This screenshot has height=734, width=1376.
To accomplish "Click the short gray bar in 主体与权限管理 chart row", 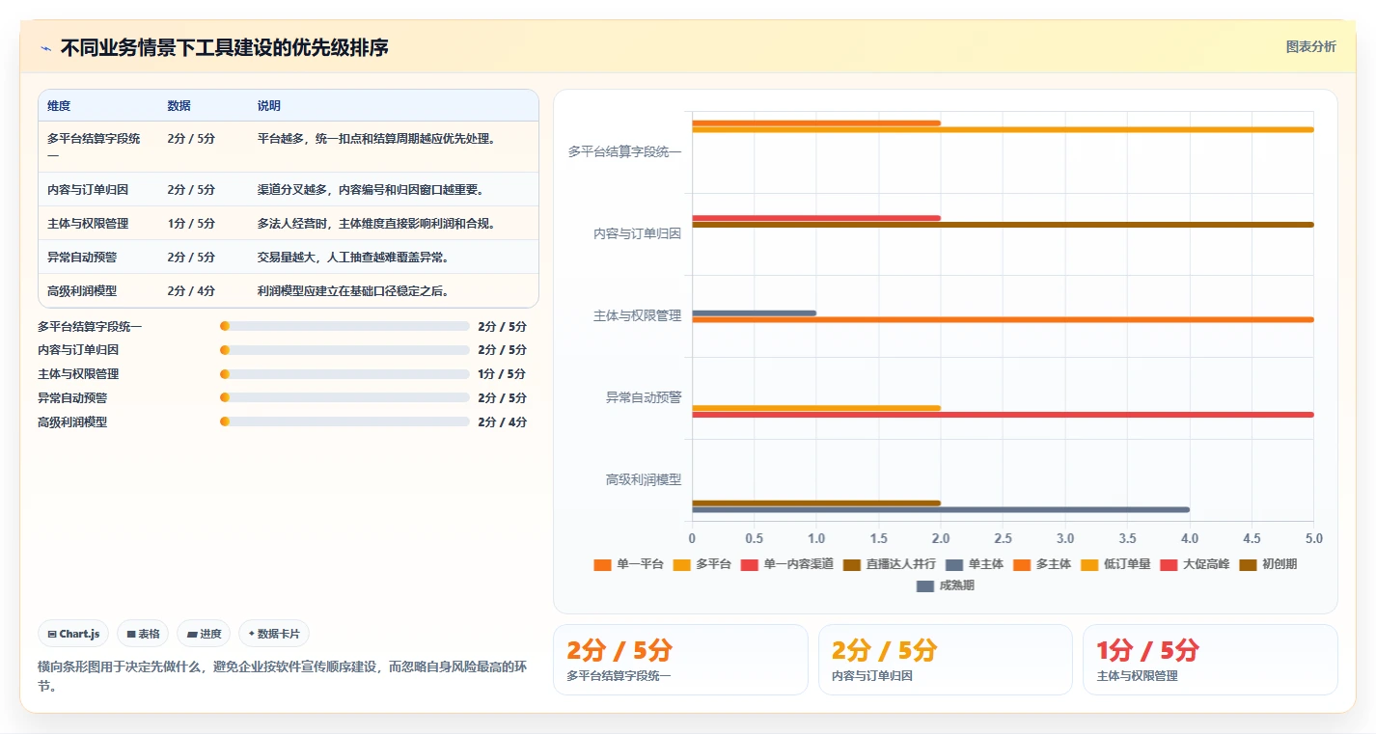I will [x=754, y=313].
